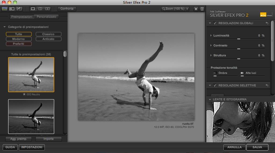
Task: Click the Protezione tonalità label
Action: (224, 68)
